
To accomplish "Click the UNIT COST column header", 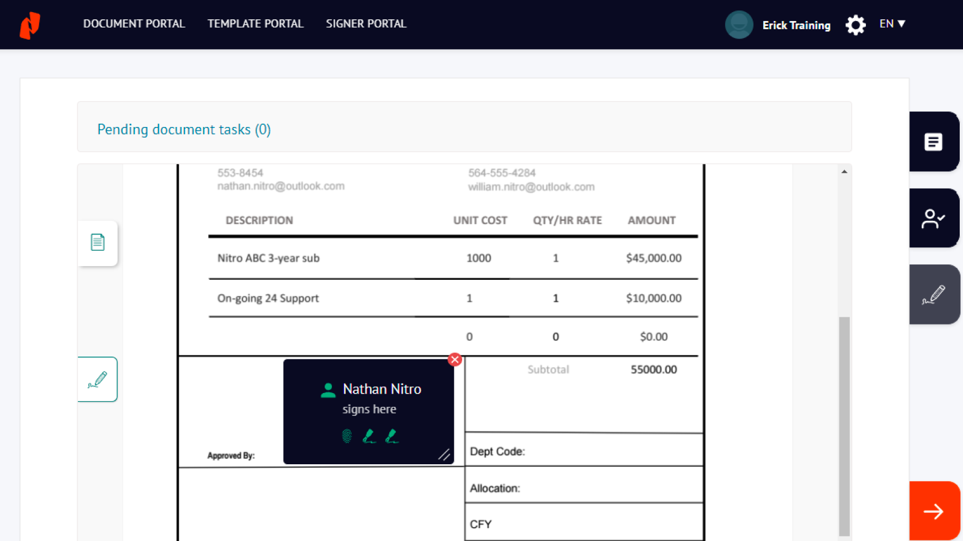I will (480, 220).
